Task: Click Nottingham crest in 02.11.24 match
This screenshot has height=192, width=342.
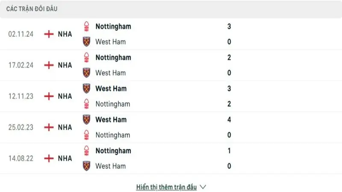Action: [87, 26]
